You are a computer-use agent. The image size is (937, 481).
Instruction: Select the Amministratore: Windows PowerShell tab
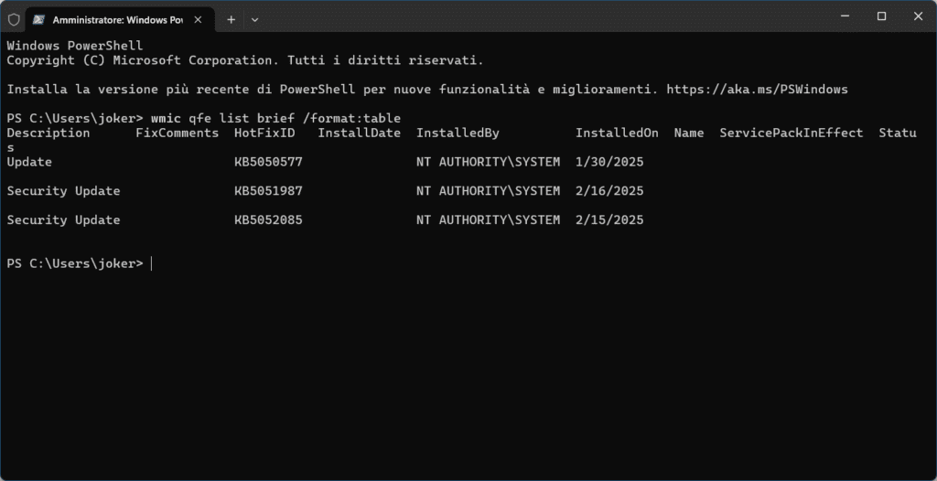pyautogui.click(x=119, y=18)
